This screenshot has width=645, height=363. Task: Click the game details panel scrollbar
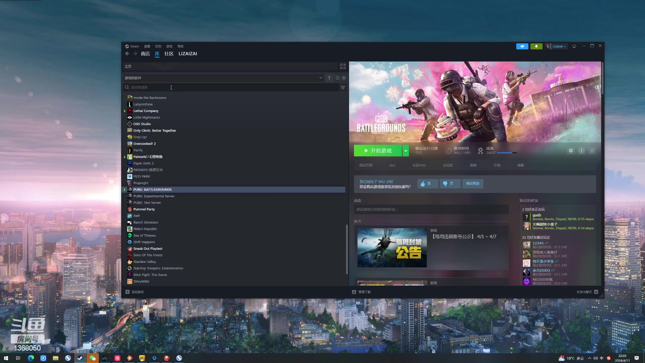pyautogui.click(x=602, y=78)
